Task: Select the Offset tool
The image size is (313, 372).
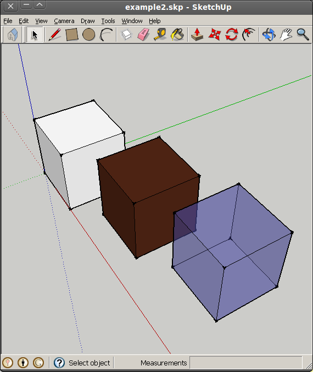Action: (249, 35)
